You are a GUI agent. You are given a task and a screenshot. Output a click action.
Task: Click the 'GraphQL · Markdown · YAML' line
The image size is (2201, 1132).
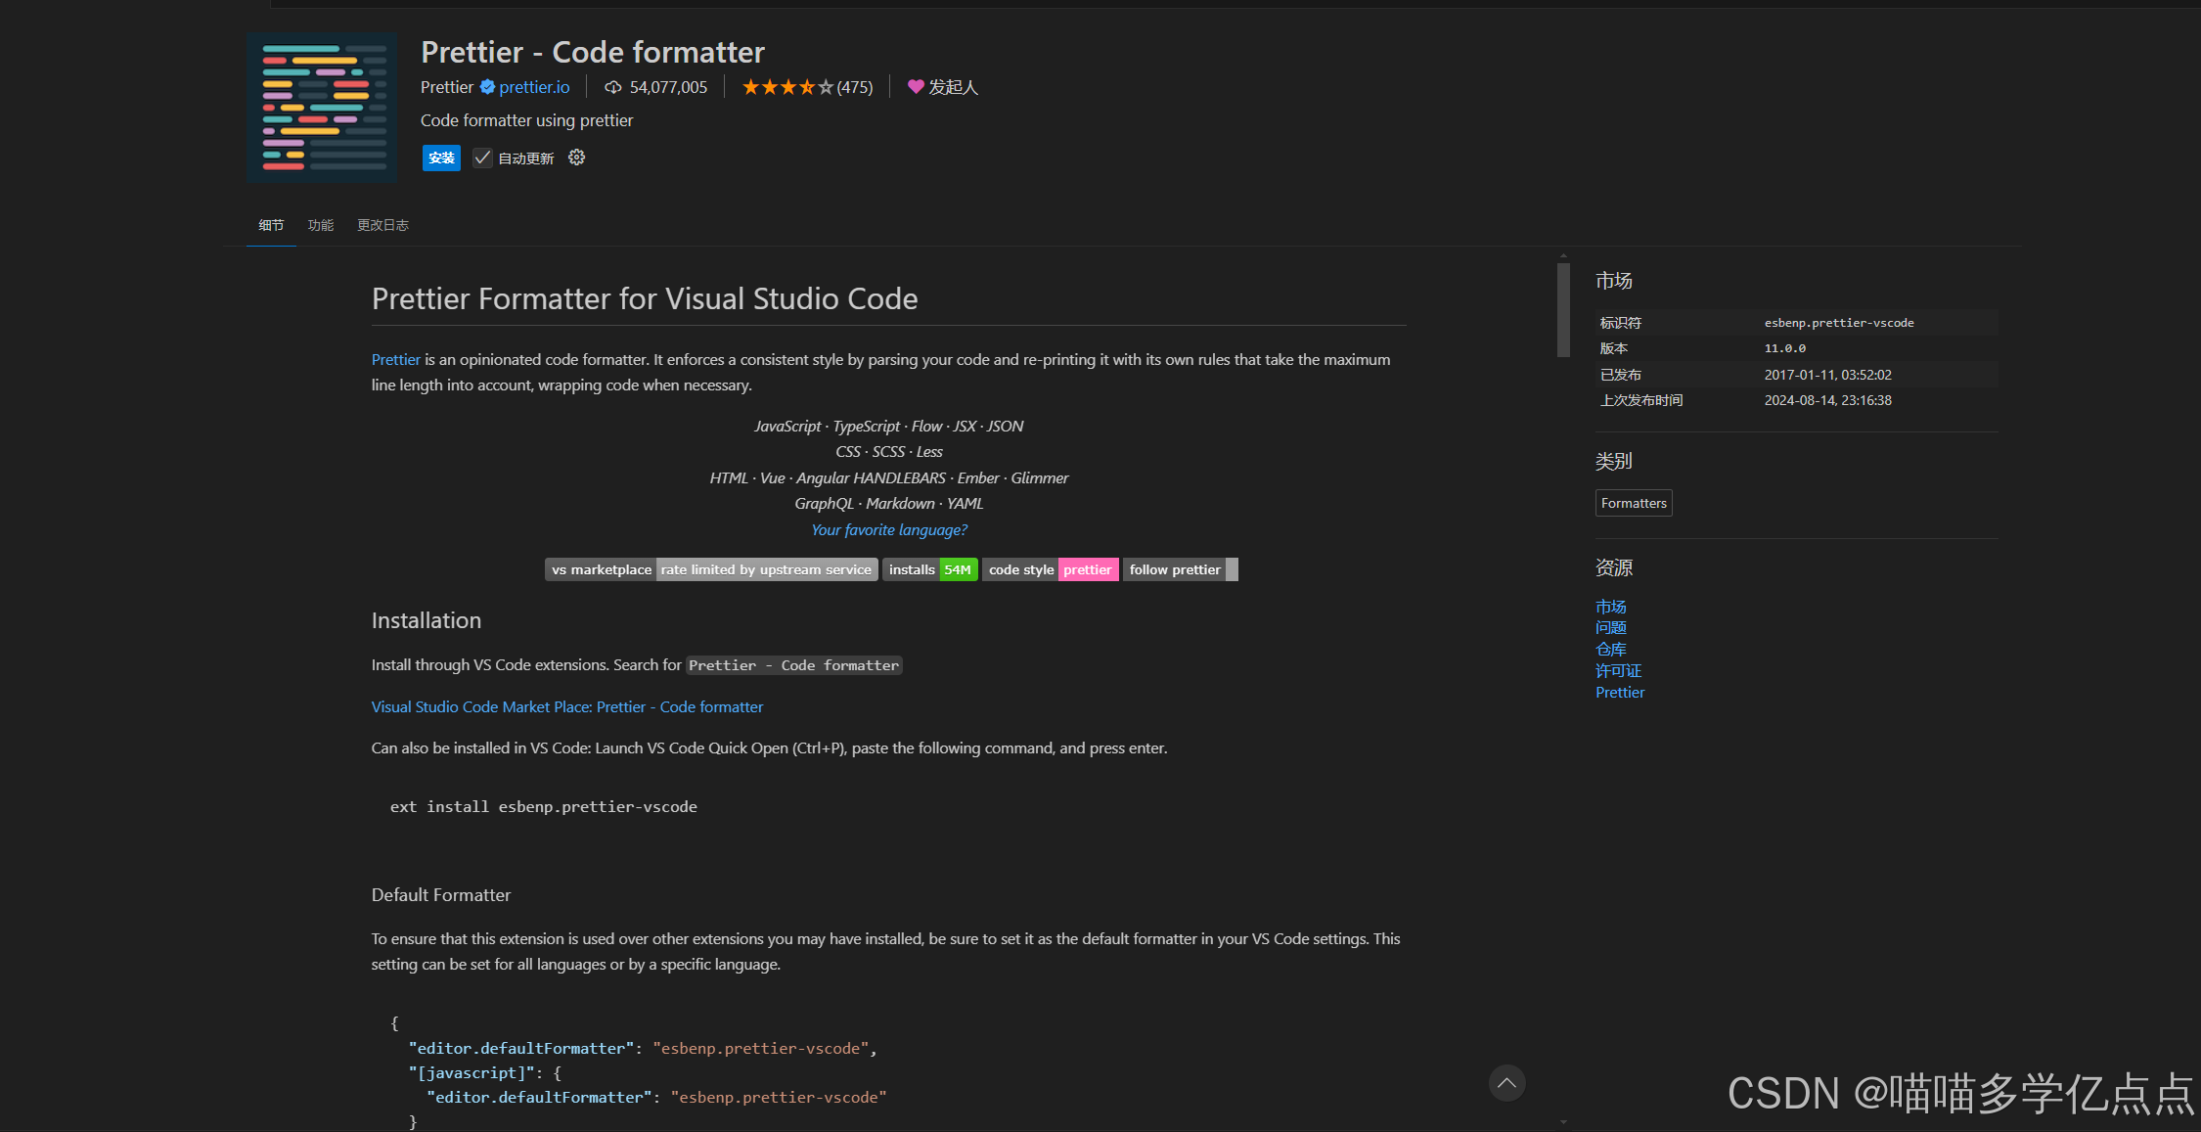(889, 504)
